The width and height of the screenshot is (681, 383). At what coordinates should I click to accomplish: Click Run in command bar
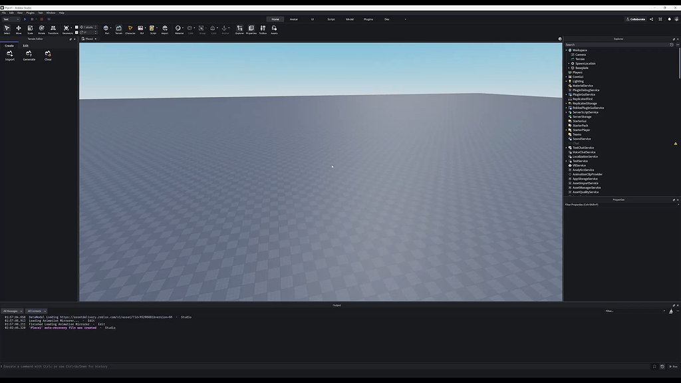click(x=674, y=366)
